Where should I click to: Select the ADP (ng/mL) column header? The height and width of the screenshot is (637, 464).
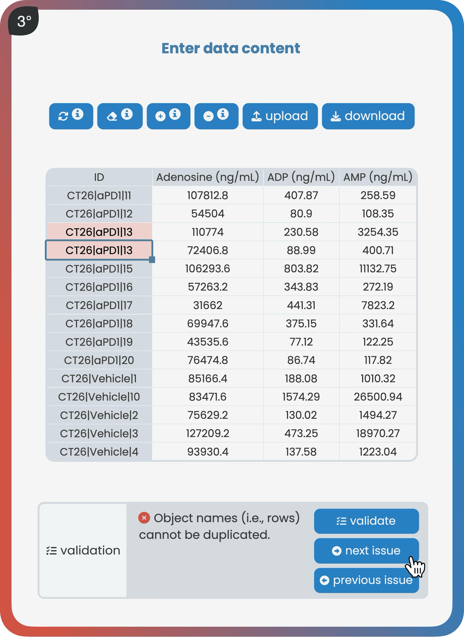coord(301,177)
